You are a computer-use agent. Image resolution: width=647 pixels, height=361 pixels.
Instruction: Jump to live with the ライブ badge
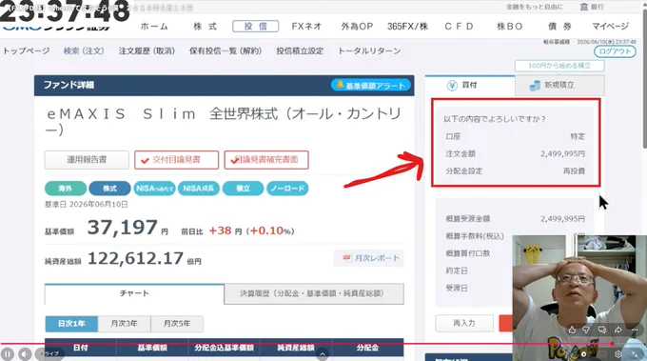pos(49,354)
